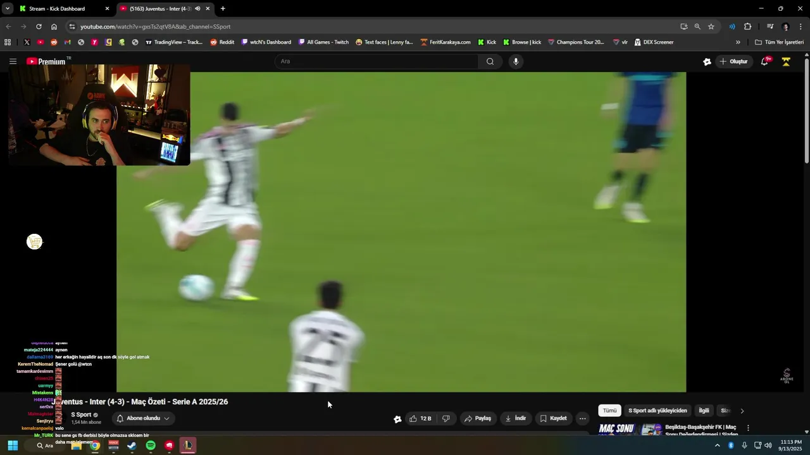810x455 pixels.
Task: Open Tüm Yer İşaretleri folder
Action: tap(779, 42)
